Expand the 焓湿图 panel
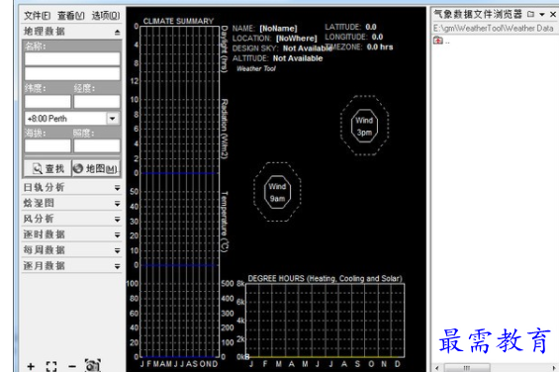The image size is (559, 372). click(x=71, y=203)
